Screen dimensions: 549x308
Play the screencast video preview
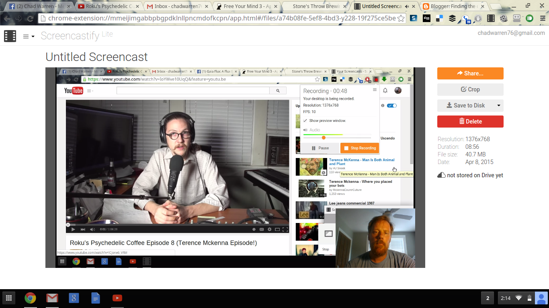point(235,168)
